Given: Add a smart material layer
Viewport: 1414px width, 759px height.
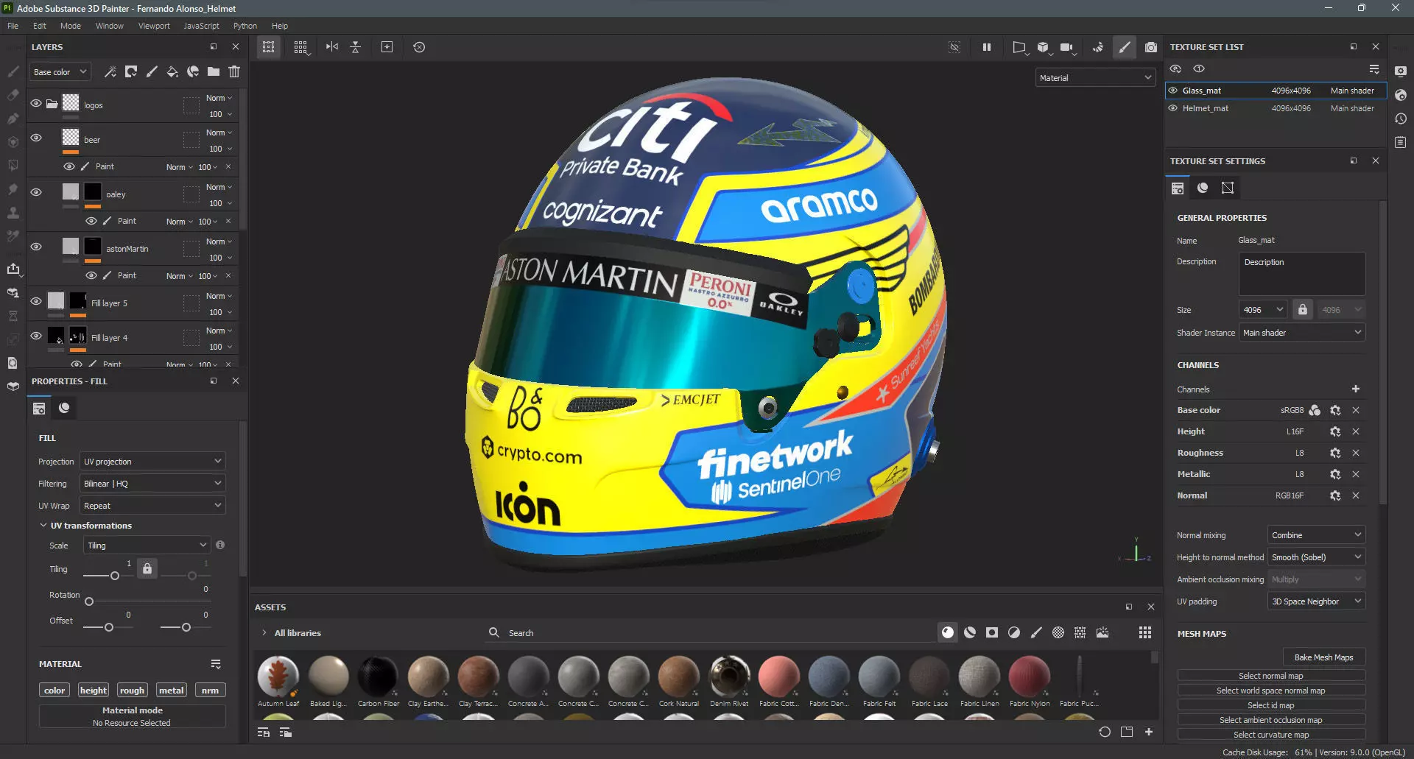Looking at the screenshot, I should (193, 71).
